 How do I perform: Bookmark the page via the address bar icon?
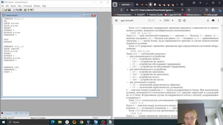[x=182, y=10]
